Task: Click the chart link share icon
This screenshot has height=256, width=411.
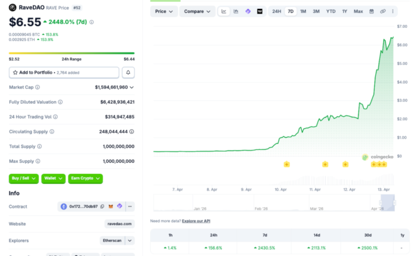Action: [x=383, y=11]
